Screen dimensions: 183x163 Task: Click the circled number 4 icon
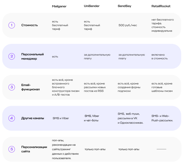coord(12,118)
